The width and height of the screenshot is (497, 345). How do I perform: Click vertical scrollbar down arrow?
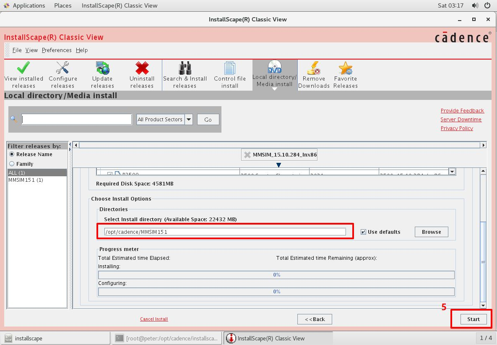pos(483,306)
